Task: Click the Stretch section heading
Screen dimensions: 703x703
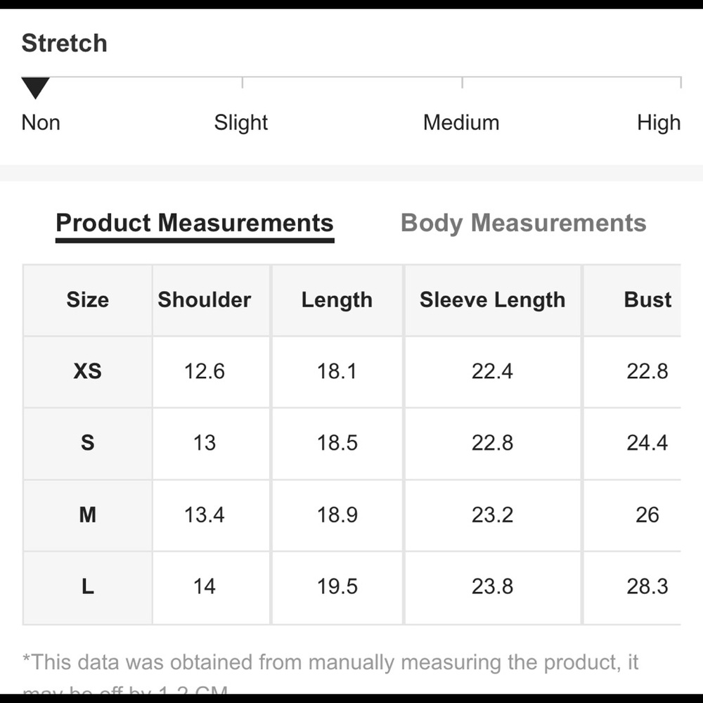Action: tap(65, 43)
